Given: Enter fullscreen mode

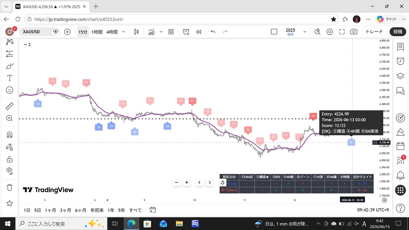Looking at the screenshot, I should pyautogui.click(x=342, y=32).
